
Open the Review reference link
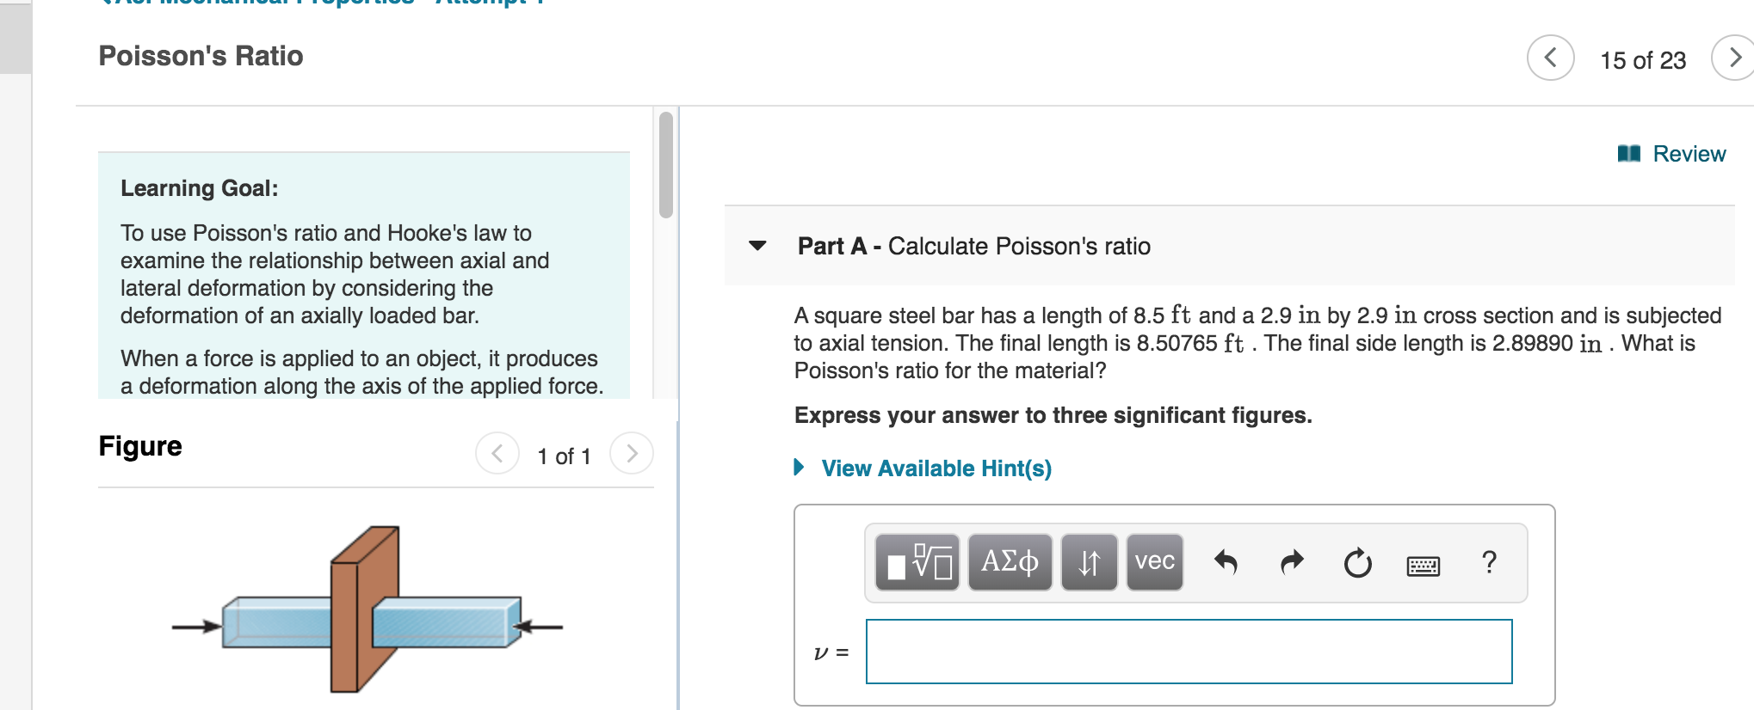(1689, 153)
